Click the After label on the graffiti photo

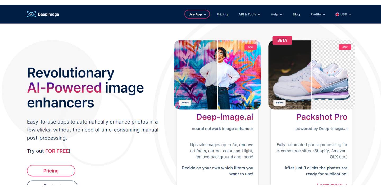tap(251, 47)
